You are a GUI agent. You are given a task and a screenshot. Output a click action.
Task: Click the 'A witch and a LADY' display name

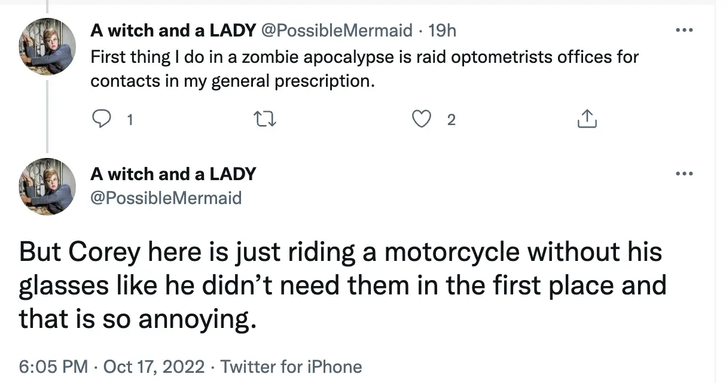coord(173,30)
